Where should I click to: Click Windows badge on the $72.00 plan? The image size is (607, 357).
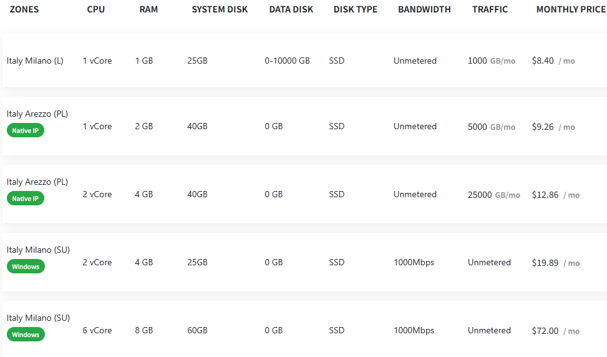(26, 335)
